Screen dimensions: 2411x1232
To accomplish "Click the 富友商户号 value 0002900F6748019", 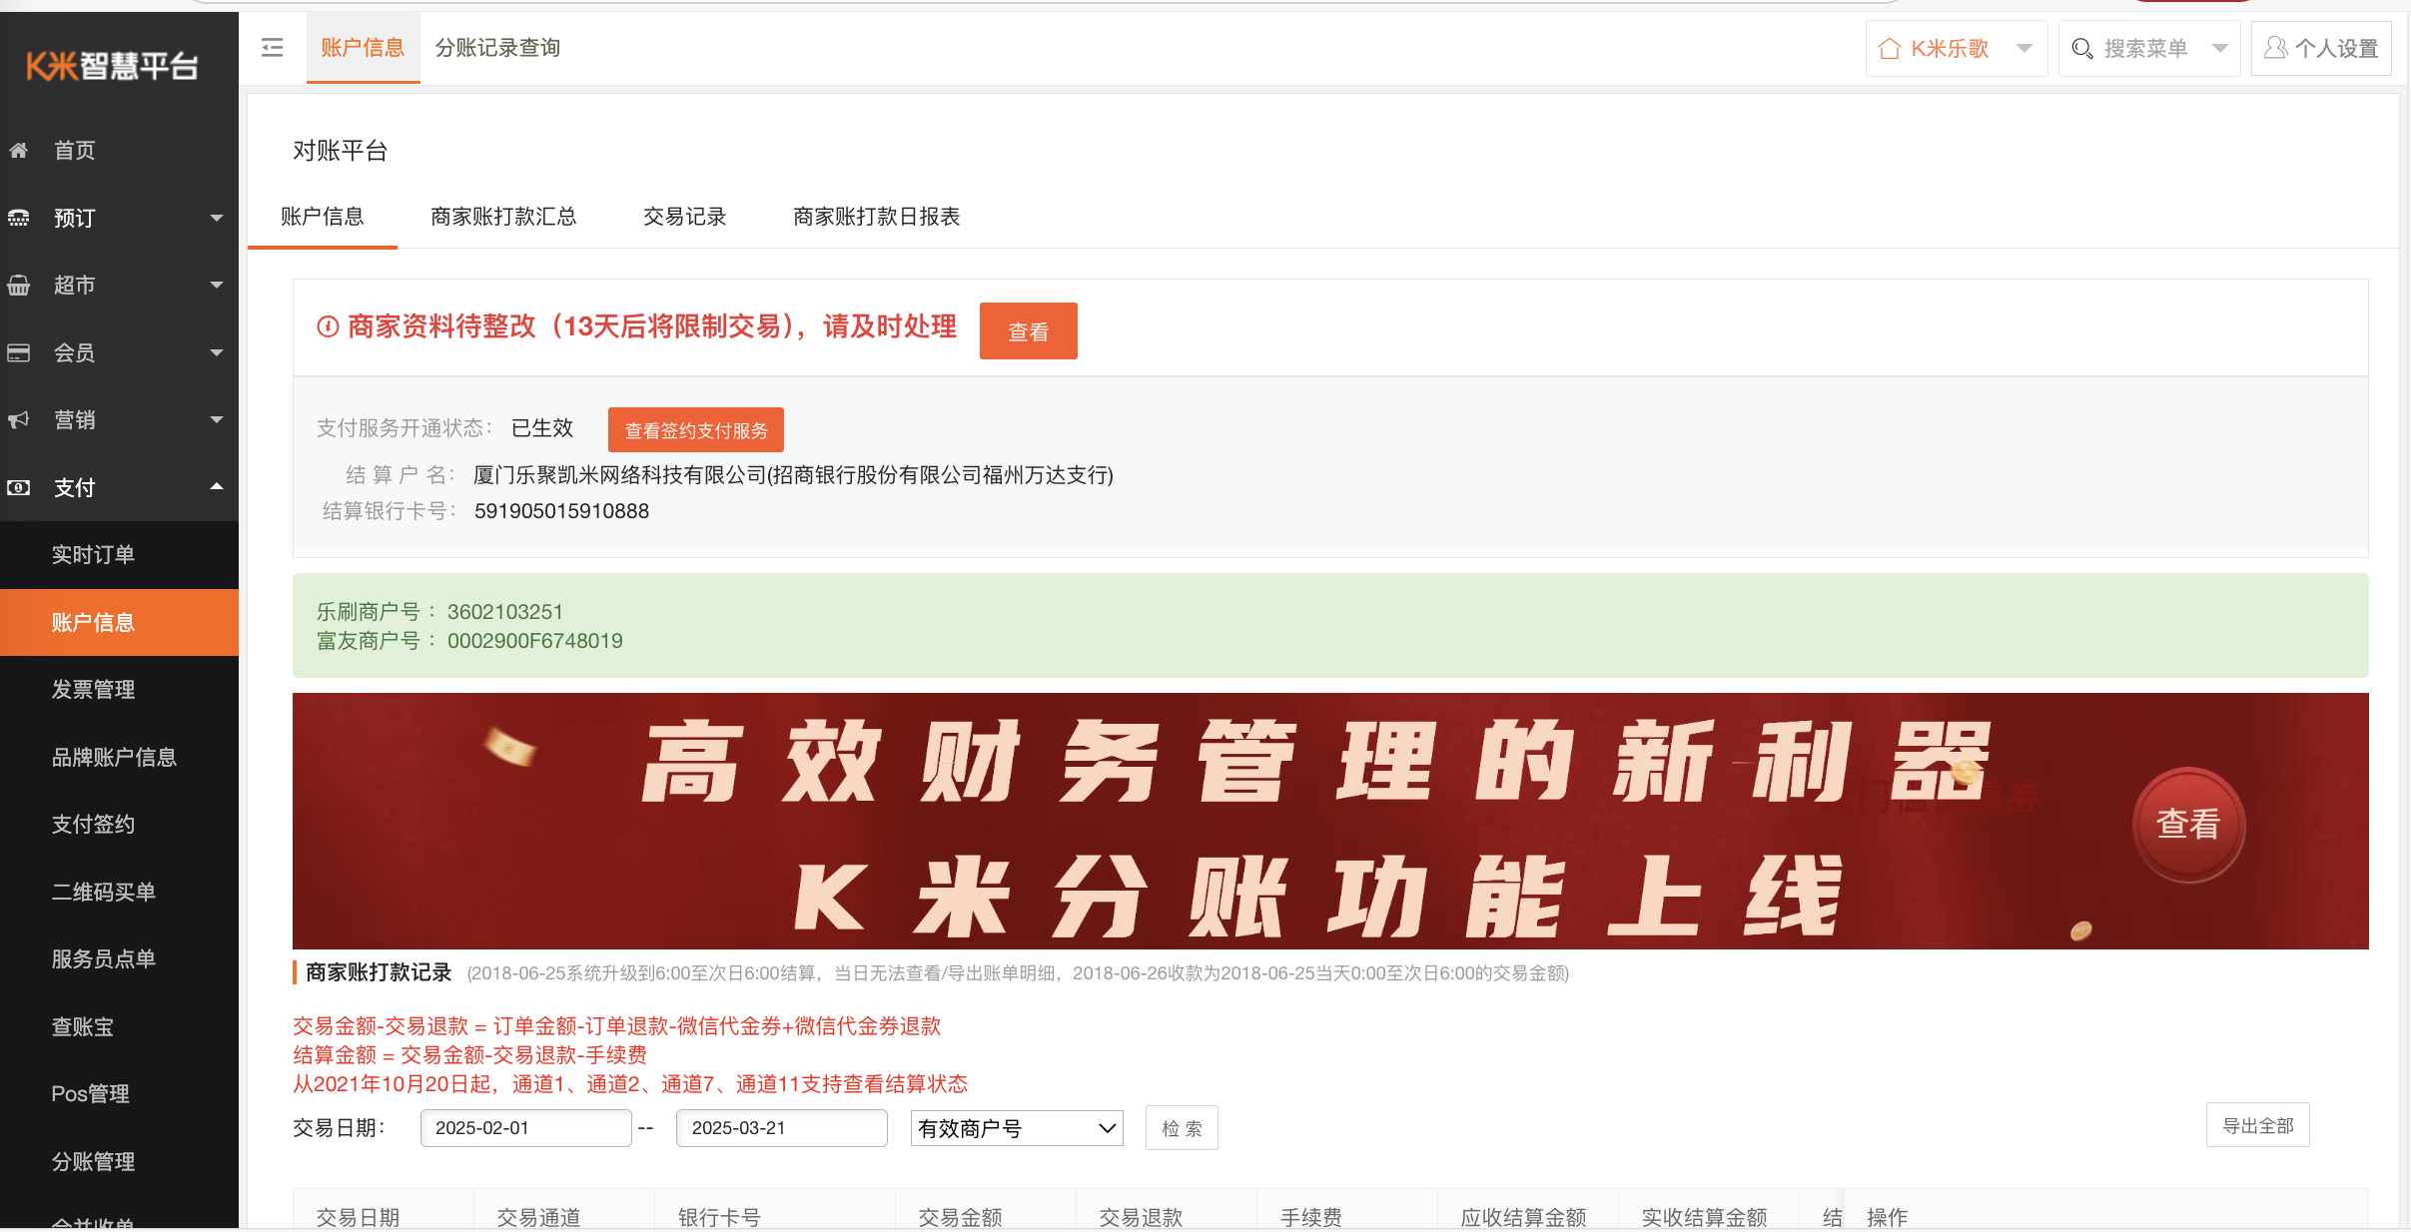I will pyautogui.click(x=534, y=641).
